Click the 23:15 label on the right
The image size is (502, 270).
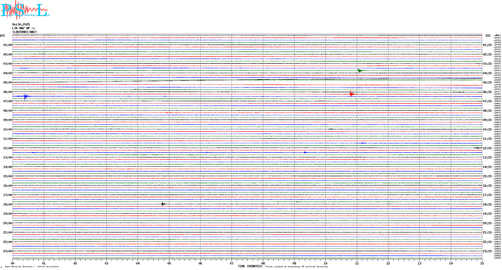point(487,251)
